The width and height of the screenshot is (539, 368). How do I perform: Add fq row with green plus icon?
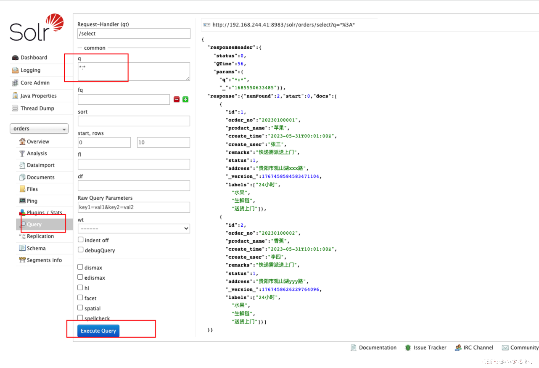pyautogui.click(x=185, y=100)
